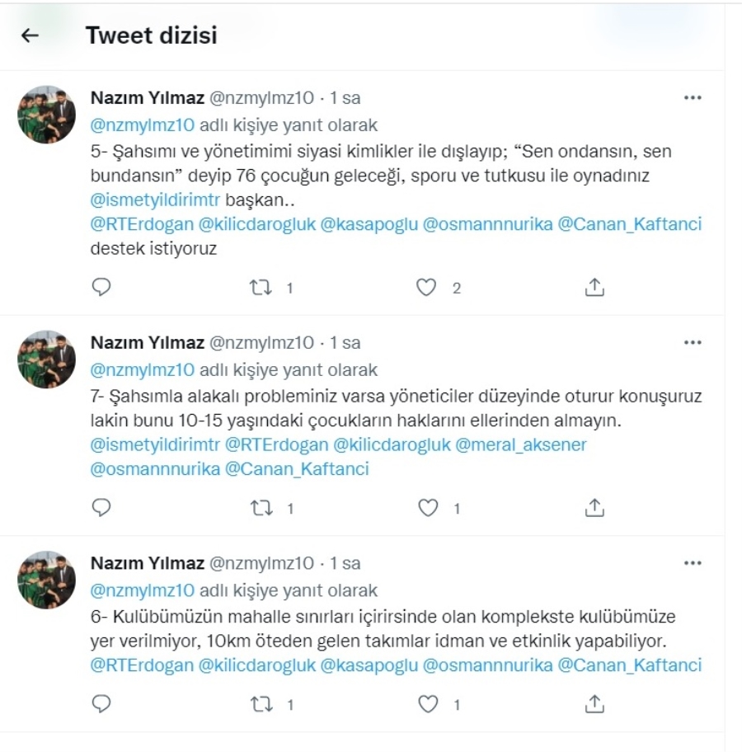The image size is (742, 752).
Task: Open more options on the 6- tweet
Action: (x=693, y=563)
